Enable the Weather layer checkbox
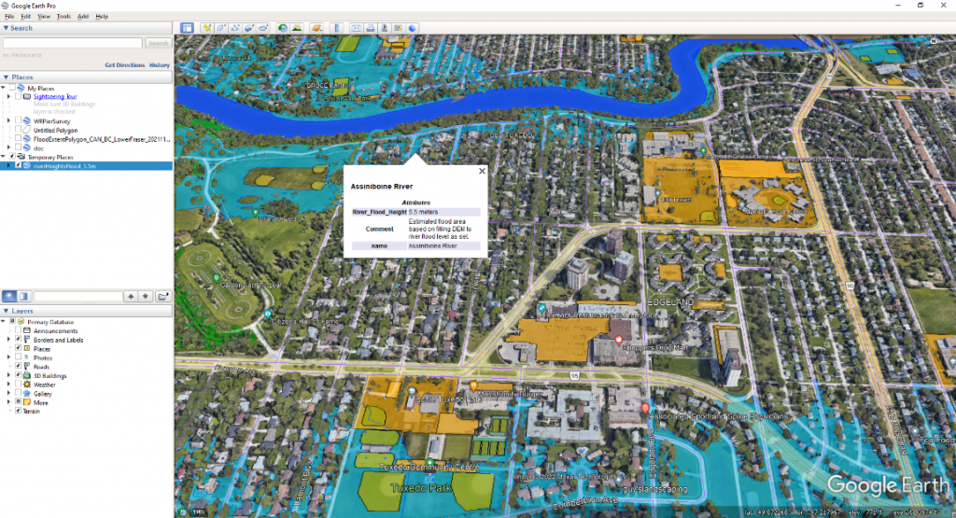Viewport: 956px width, 518px height. click(x=19, y=385)
